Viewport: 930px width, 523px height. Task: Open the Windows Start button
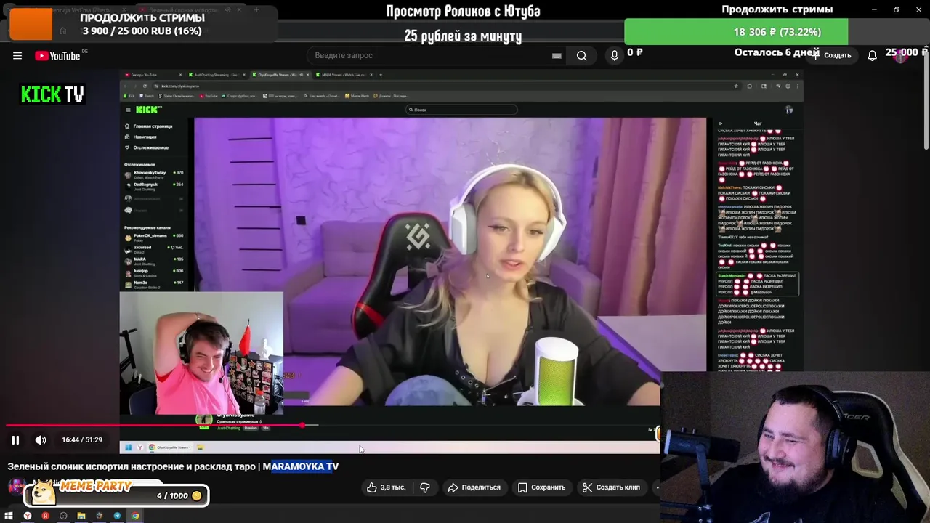pyautogui.click(x=9, y=516)
